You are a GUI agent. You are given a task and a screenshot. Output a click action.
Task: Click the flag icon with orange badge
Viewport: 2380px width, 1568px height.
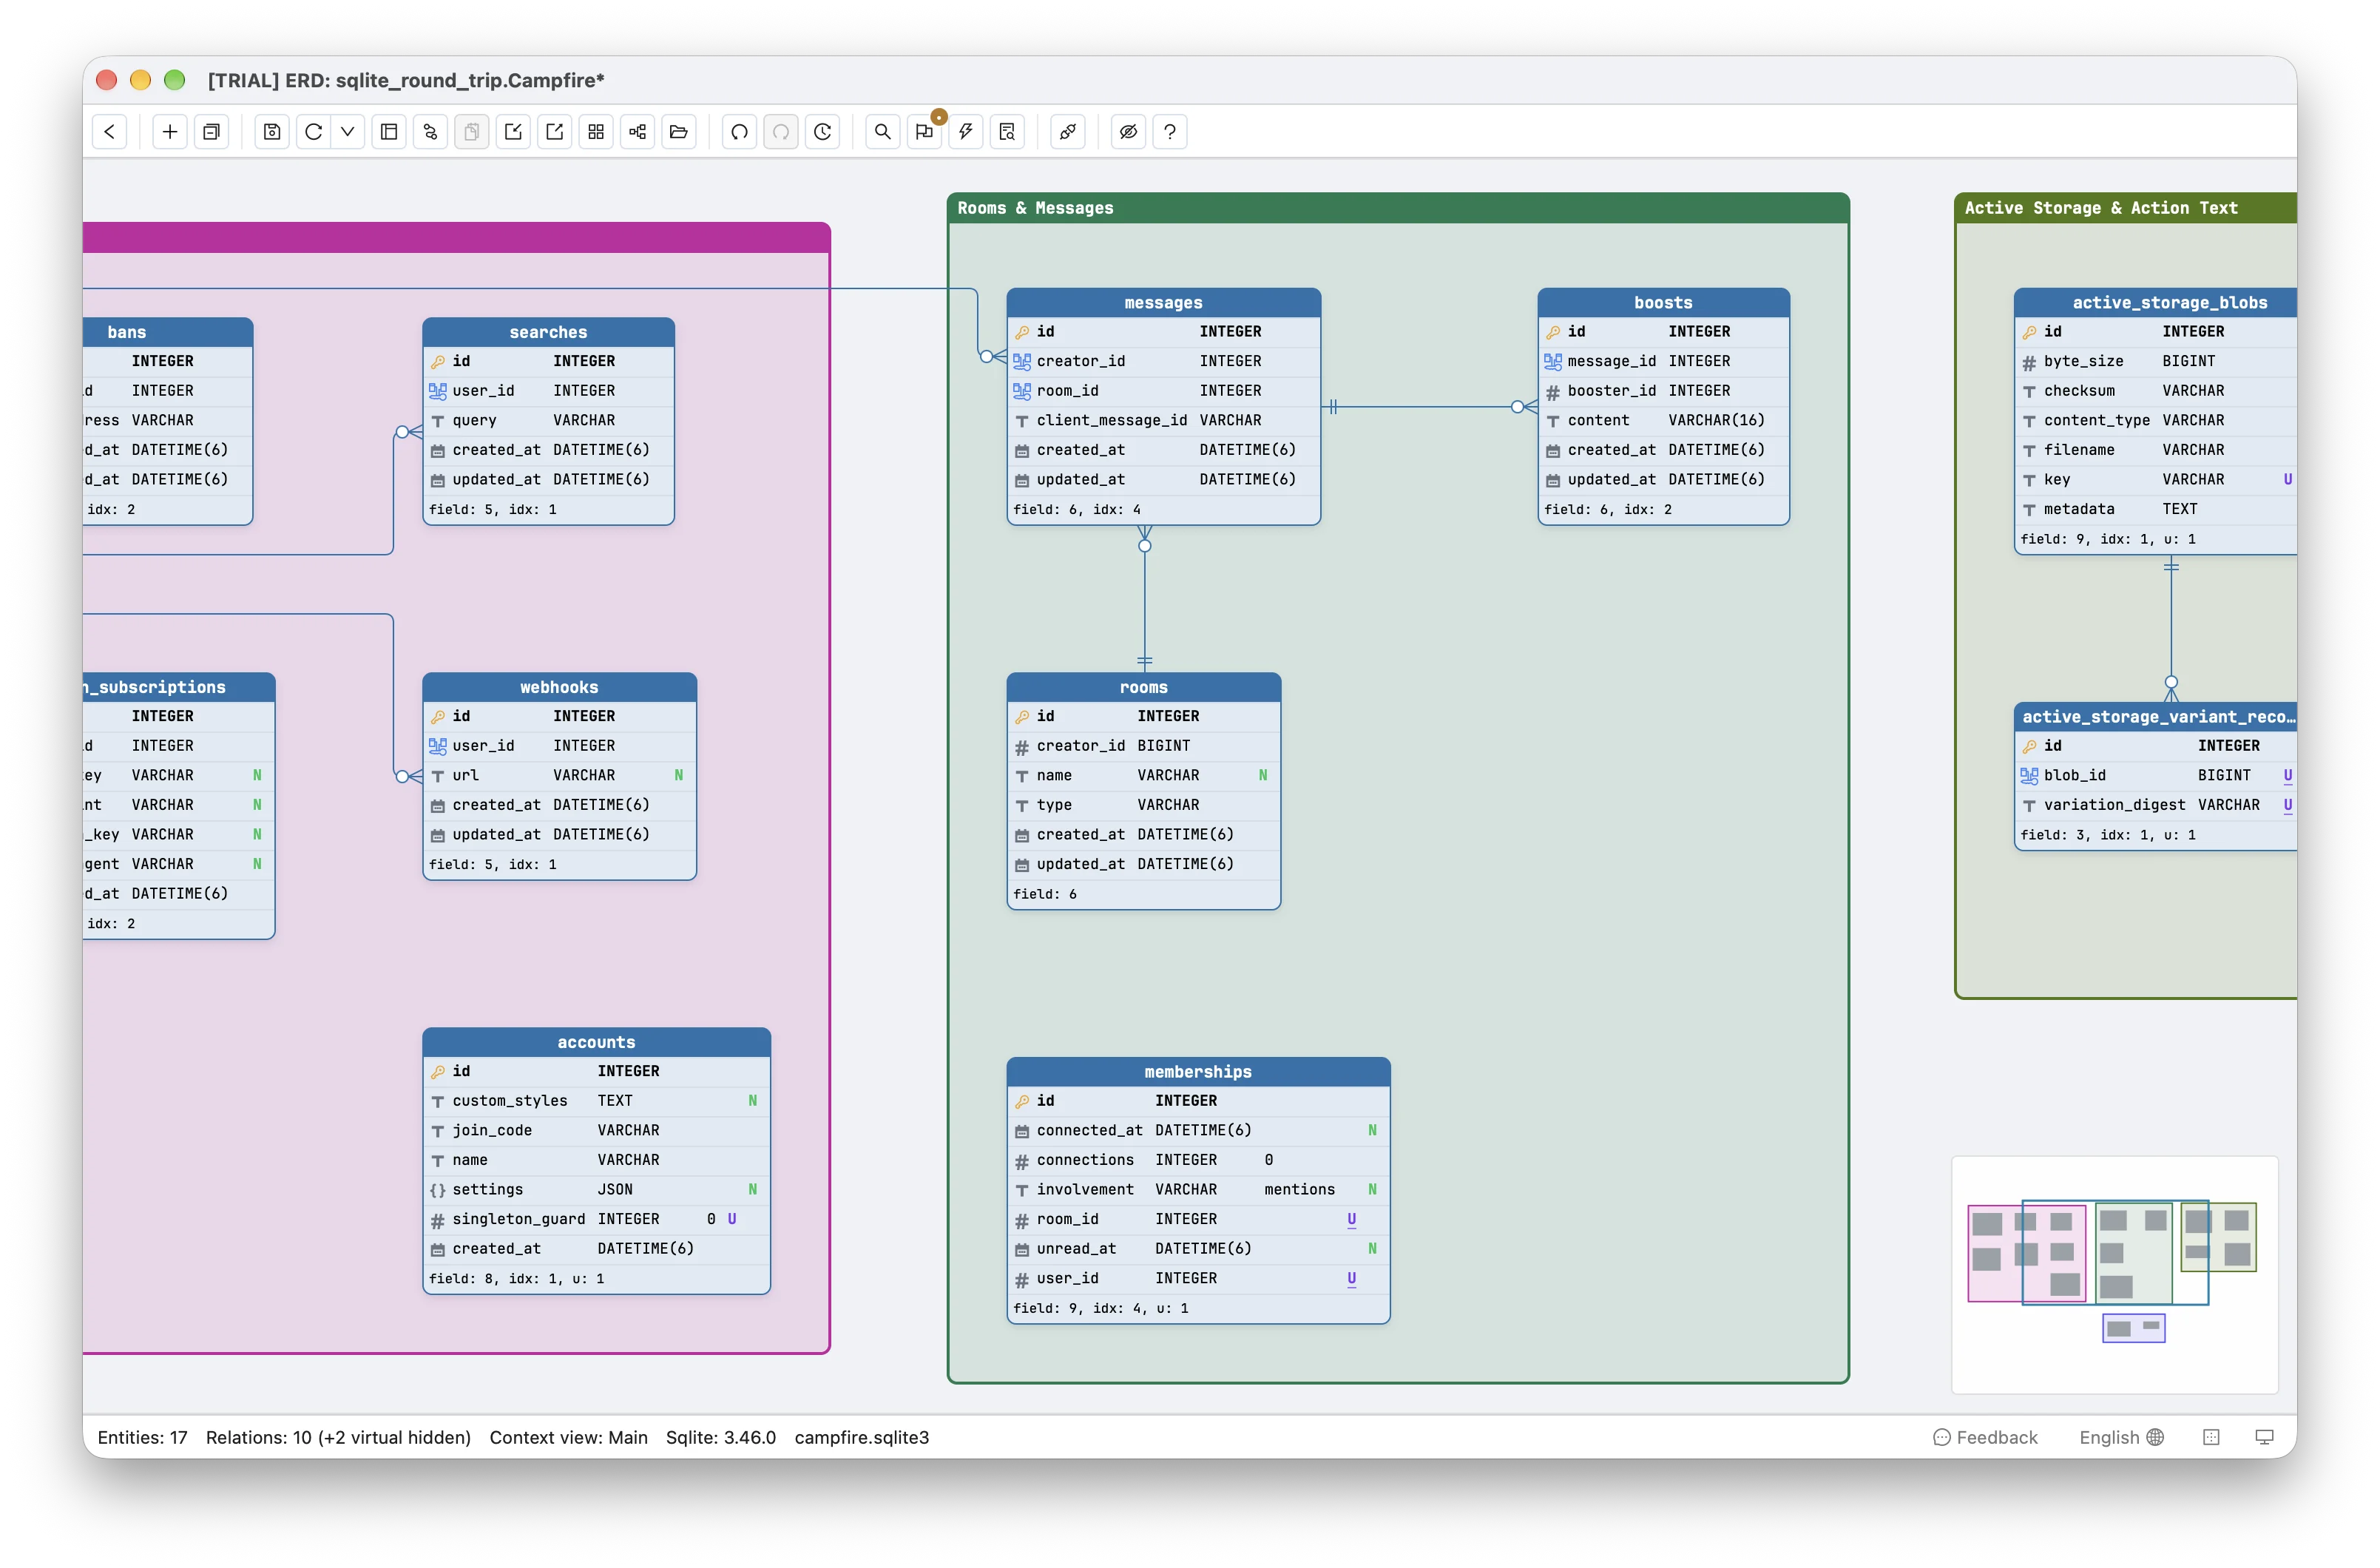925,131
